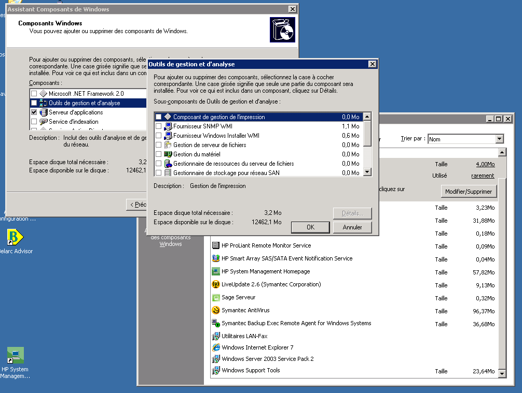Image resolution: width=522 pixels, height=393 pixels.
Task: Enable the Gestion du matériel checkbox
Action: point(159,154)
